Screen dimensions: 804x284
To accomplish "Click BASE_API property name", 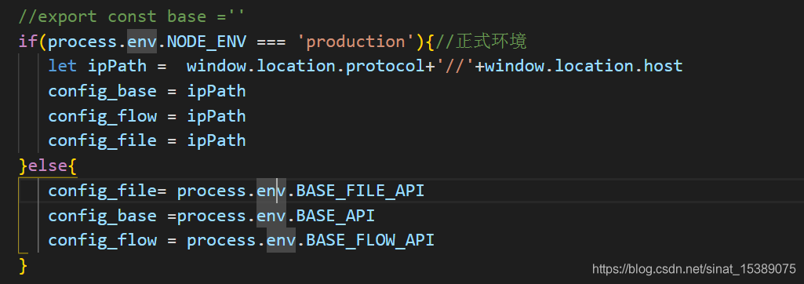I will 336,215.
